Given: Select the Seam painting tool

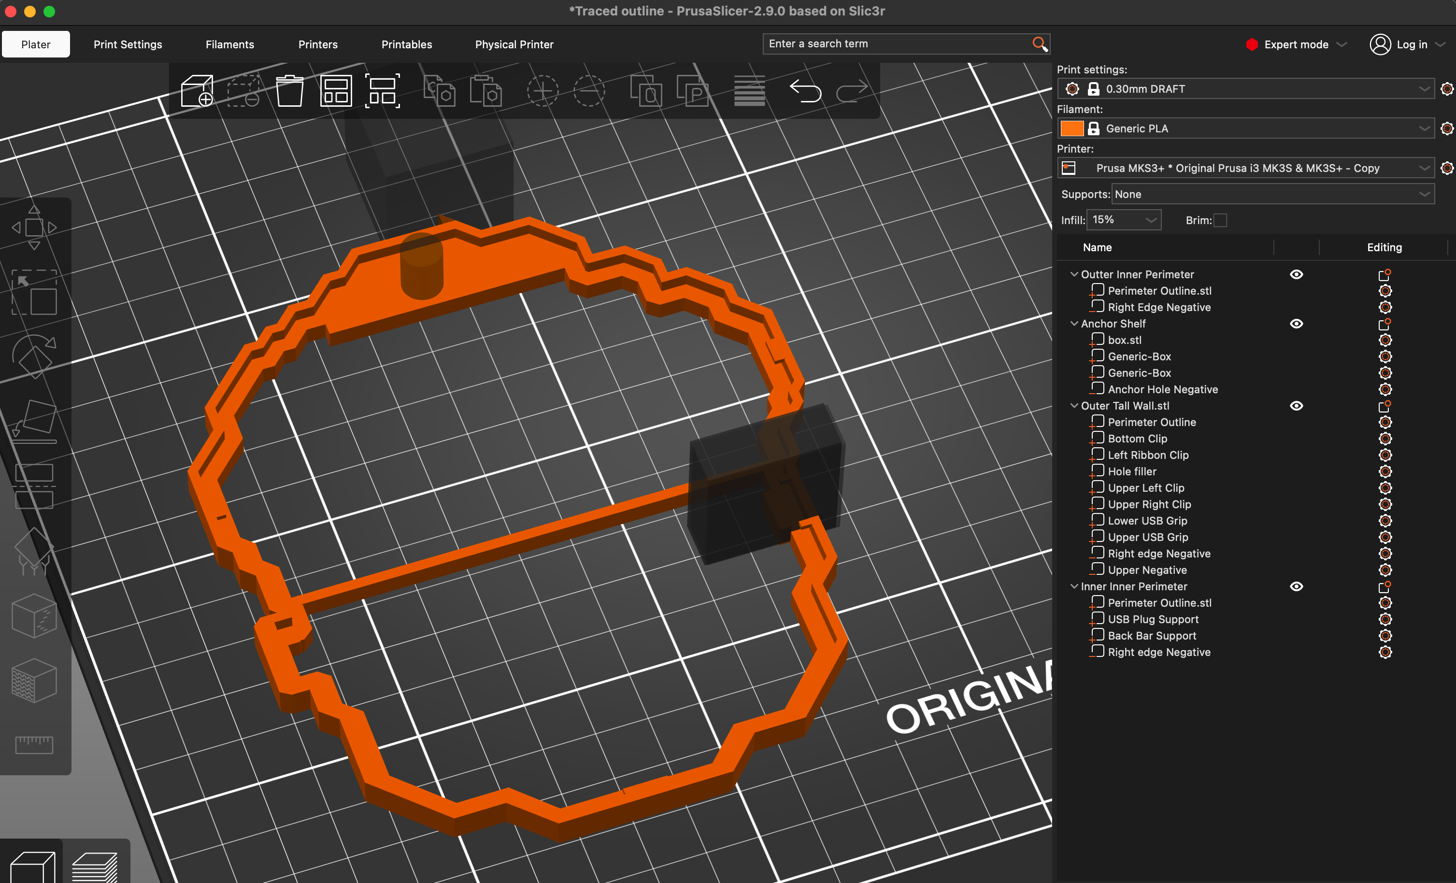Looking at the screenshot, I should point(34,615).
